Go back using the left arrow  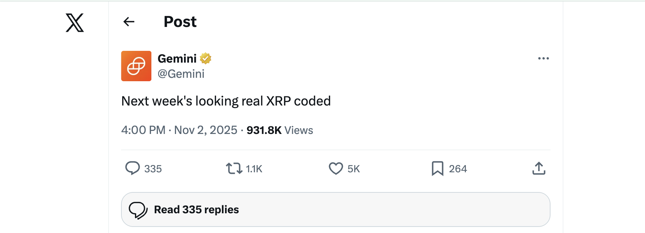tap(129, 22)
